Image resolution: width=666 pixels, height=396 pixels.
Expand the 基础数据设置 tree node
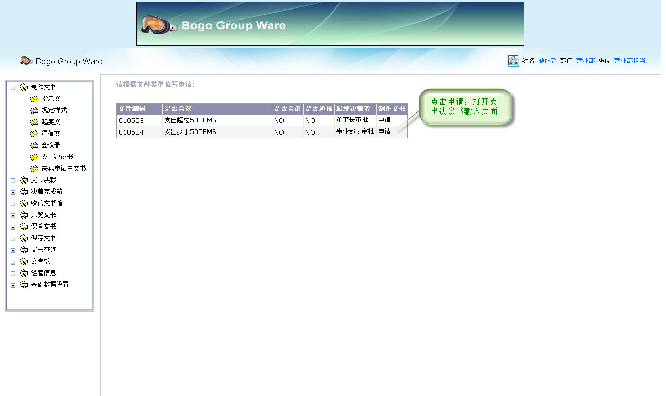coord(13,285)
